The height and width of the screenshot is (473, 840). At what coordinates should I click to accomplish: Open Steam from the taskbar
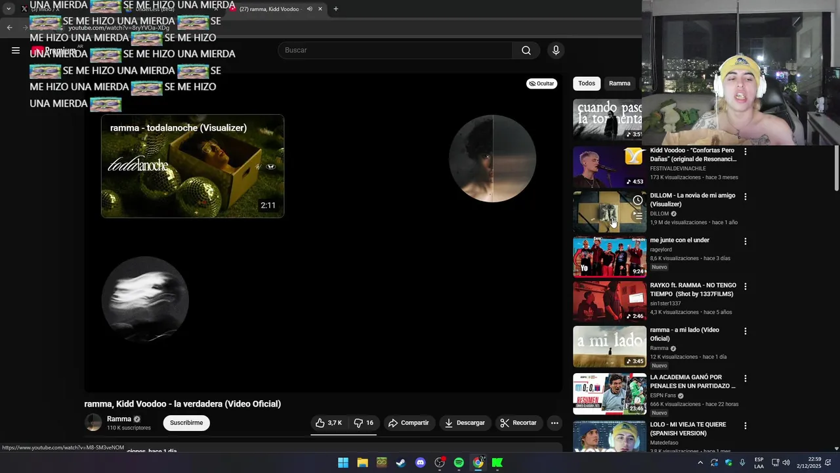[401, 462]
